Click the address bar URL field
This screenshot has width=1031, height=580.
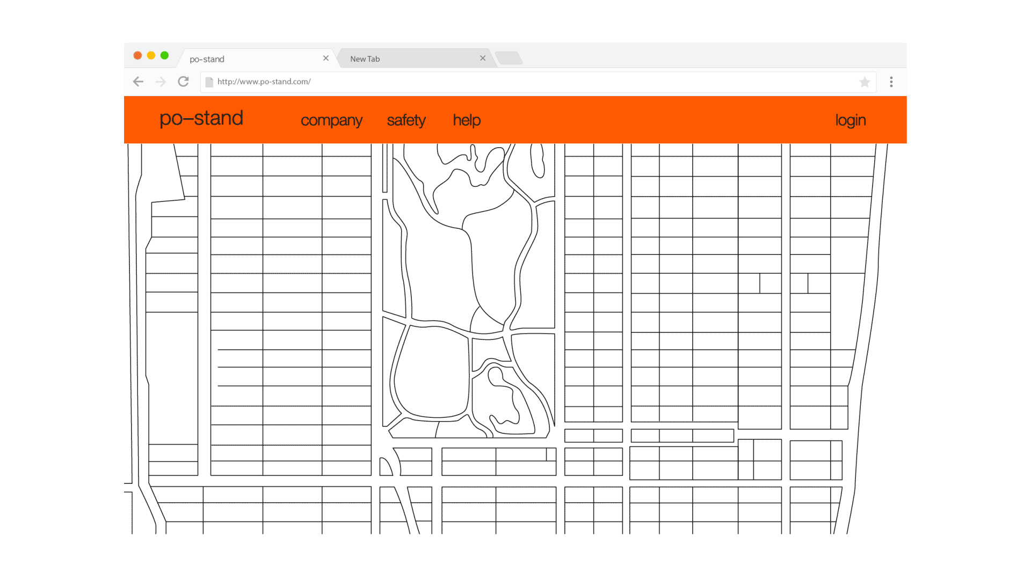click(x=538, y=82)
